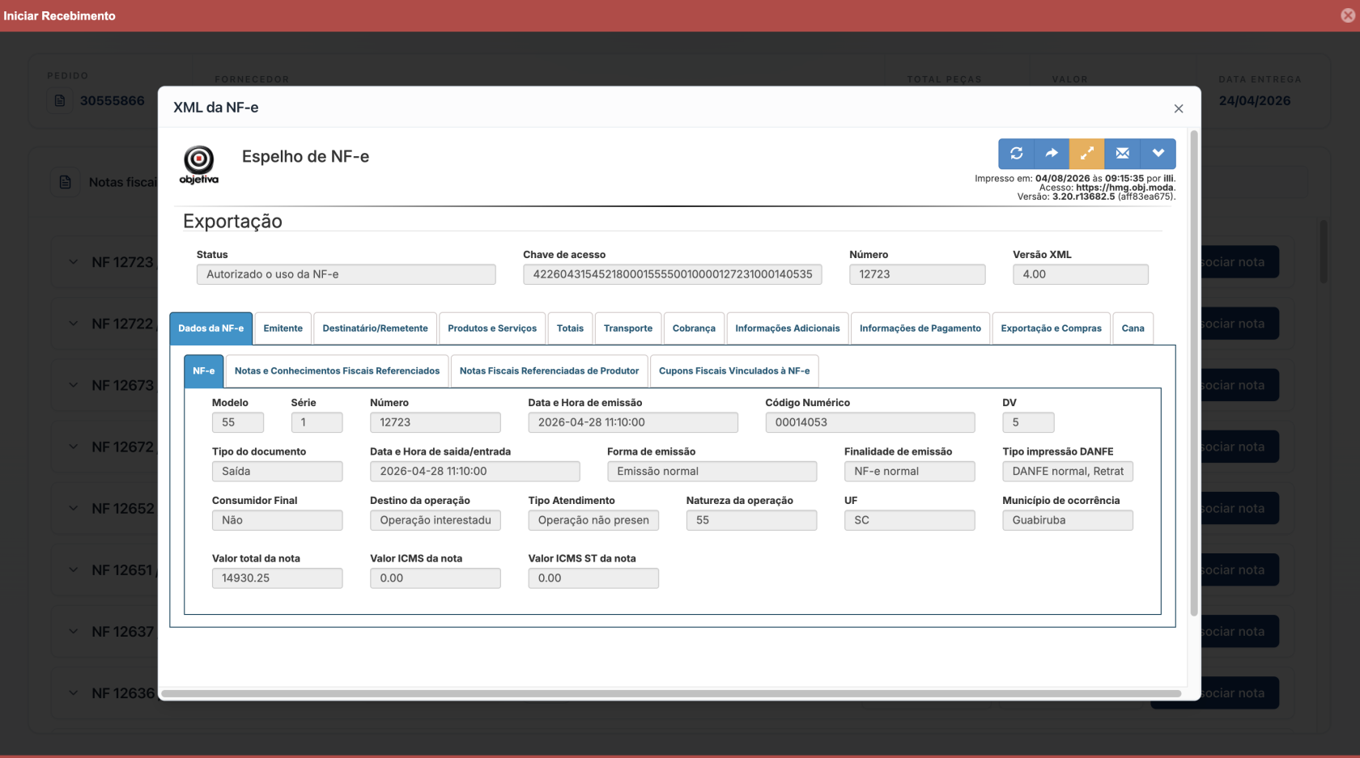Screen dimensions: 1360x758
Task: Open Notas Fiscais Referenciadas de Produtor sub-tab
Action: 549,371
